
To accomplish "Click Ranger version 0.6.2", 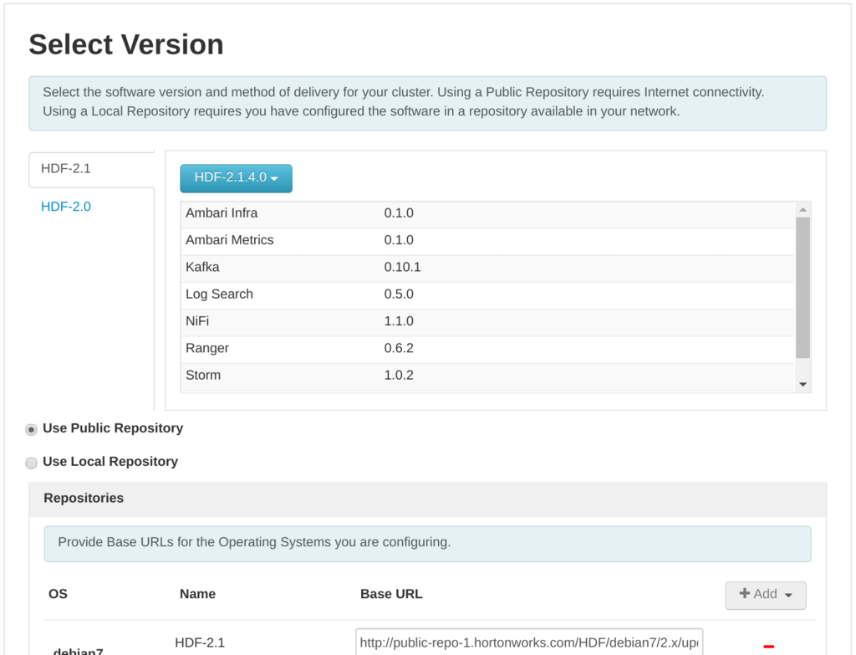I will click(x=399, y=349).
